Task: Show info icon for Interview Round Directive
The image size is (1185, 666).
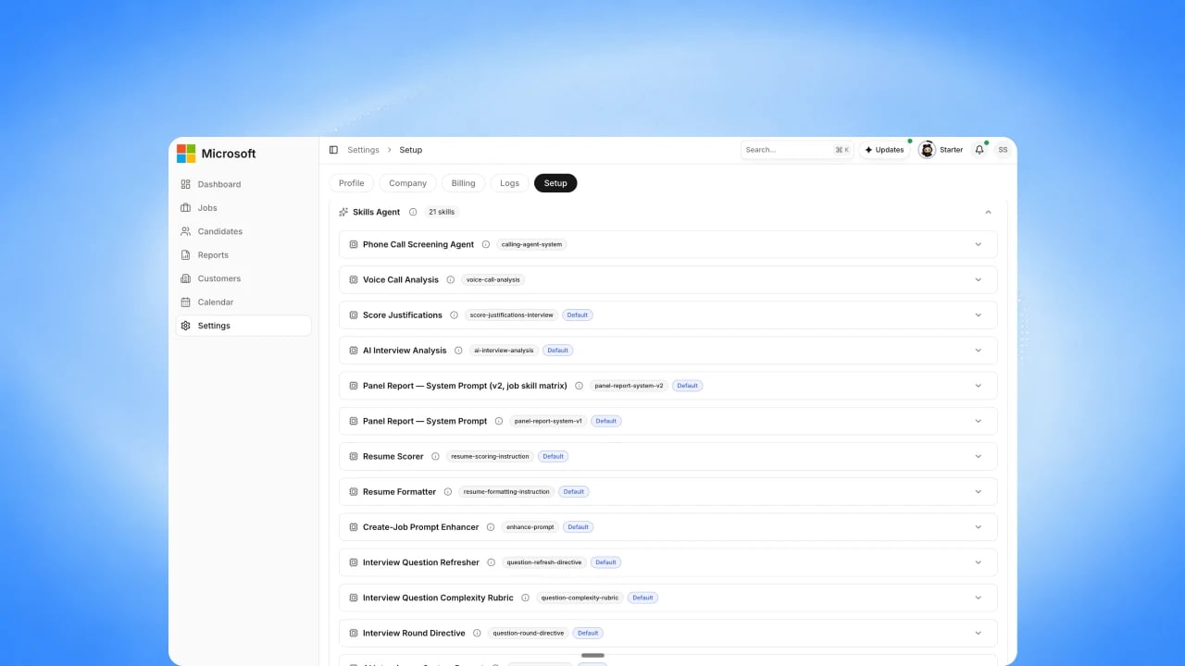Action: 477,634
